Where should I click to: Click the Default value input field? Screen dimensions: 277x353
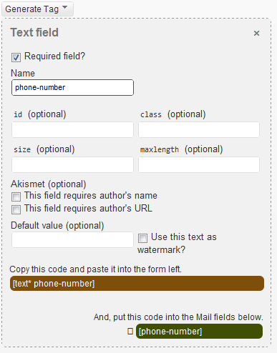72,239
